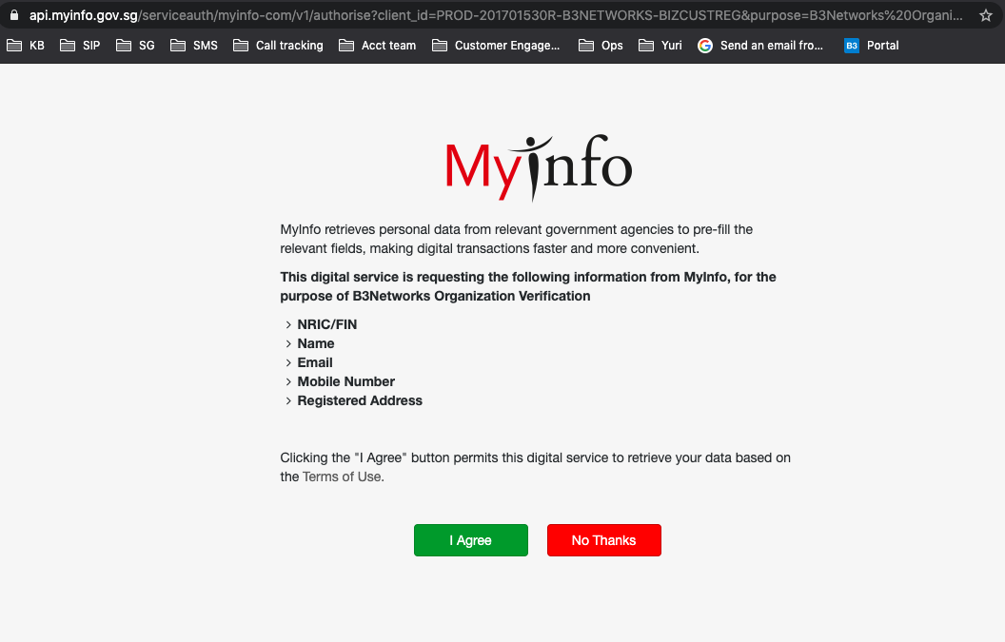The width and height of the screenshot is (1005, 642).
Task: Open the Customer Engage bookmarks folder
Action: pyautogui.click(x=496, y=46)
